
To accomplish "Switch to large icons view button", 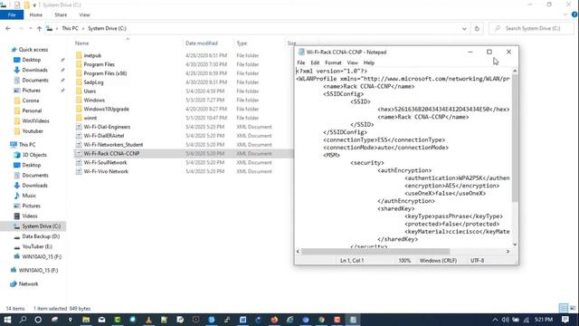I will (x=573, y=308).
